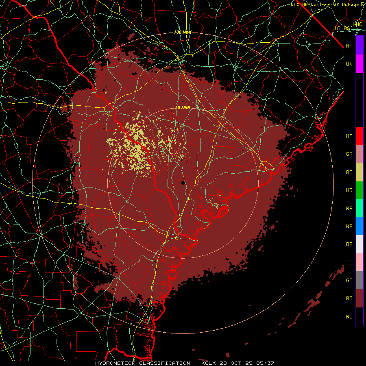Viewport: 366px width, 366px height.
Task: Click the 'UK' legend label
Action: click(x=349, y=64)
